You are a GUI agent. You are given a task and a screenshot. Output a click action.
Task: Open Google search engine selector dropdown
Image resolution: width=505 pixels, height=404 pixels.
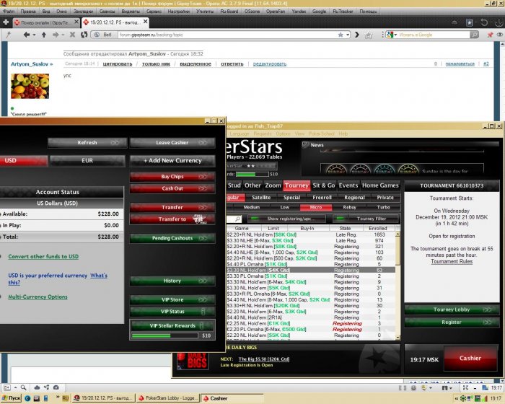pyautogui.click(x=391, y=35)
